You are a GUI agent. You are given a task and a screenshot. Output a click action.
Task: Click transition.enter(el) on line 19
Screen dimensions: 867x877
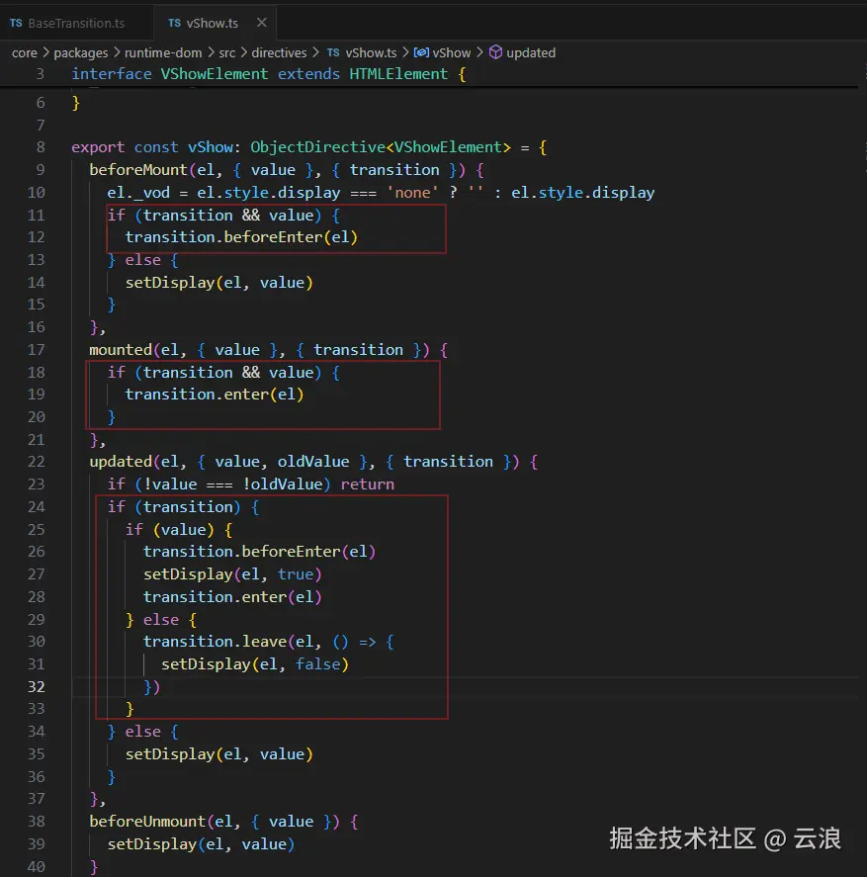pyautogui.click(x=215, y=395)
